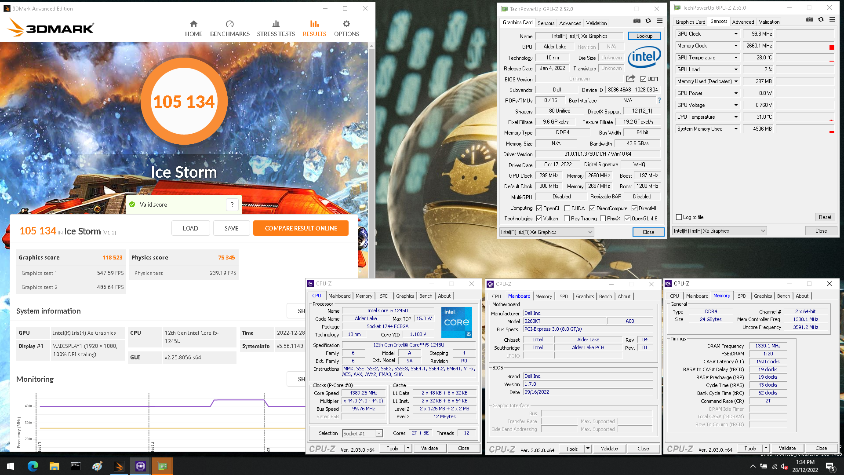The image size is (844, 475).
Task: Click BIOS export share icon in GPU-Z
Action: 630,79
